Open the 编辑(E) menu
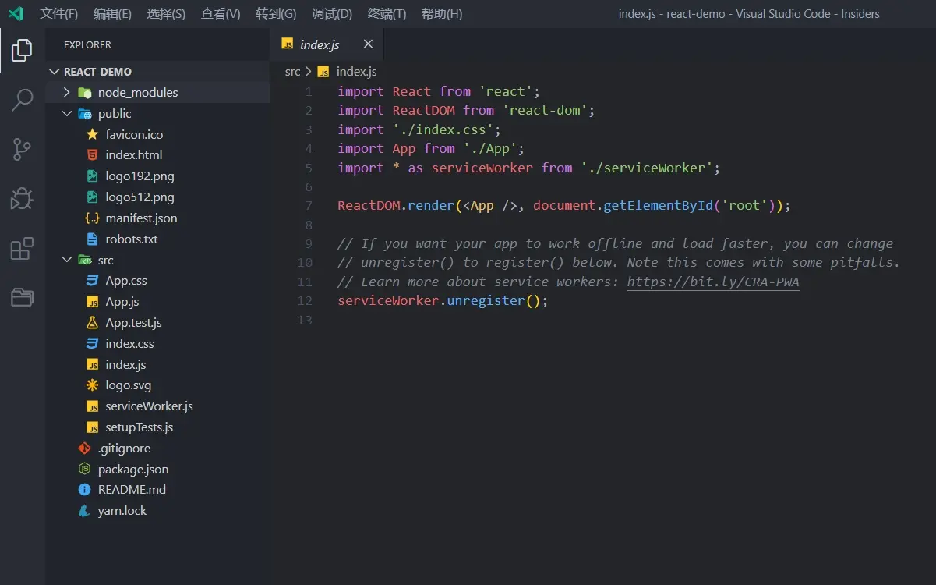This screenshot has height=585, width=936. pyautogui.click(x=112, y=13)
